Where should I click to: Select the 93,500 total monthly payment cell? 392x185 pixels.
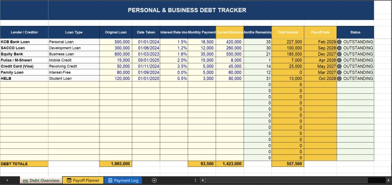(202, 164)
